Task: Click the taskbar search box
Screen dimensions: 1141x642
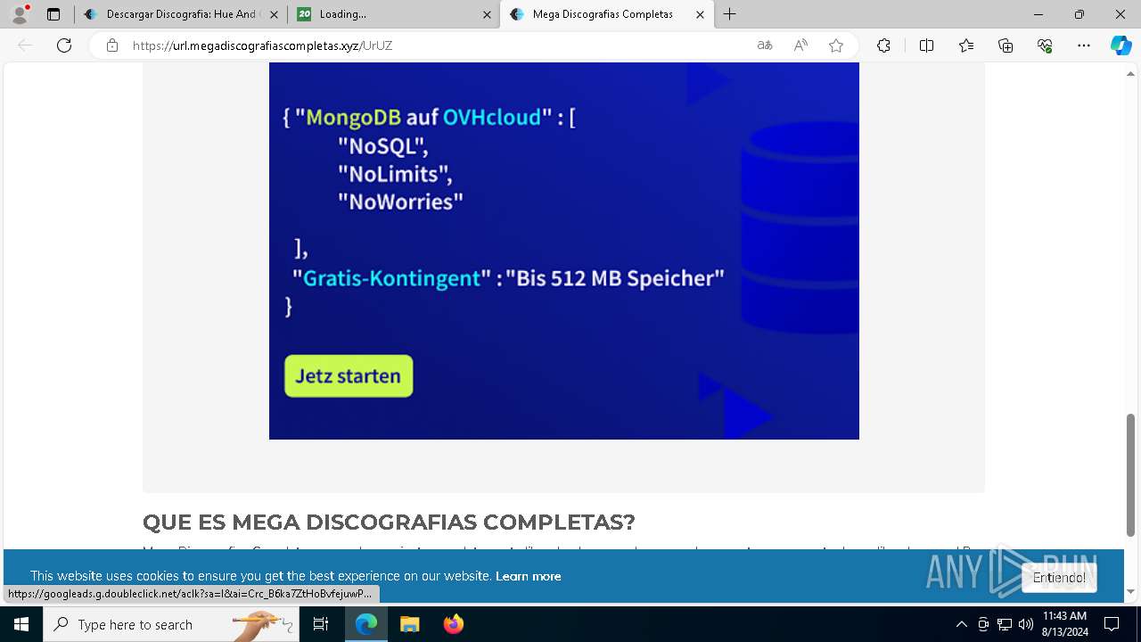Action: [170, 624]
